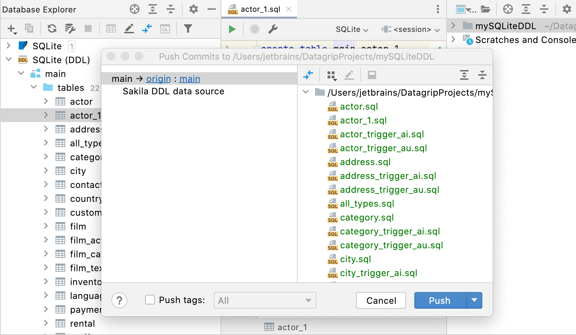Click the Filter funnel icon
The image size is (576, 335).
[x=188, y=28]
